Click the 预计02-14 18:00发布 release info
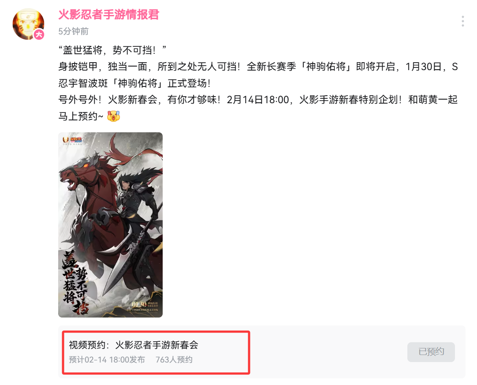477x385 pixels. click(107, 360)
